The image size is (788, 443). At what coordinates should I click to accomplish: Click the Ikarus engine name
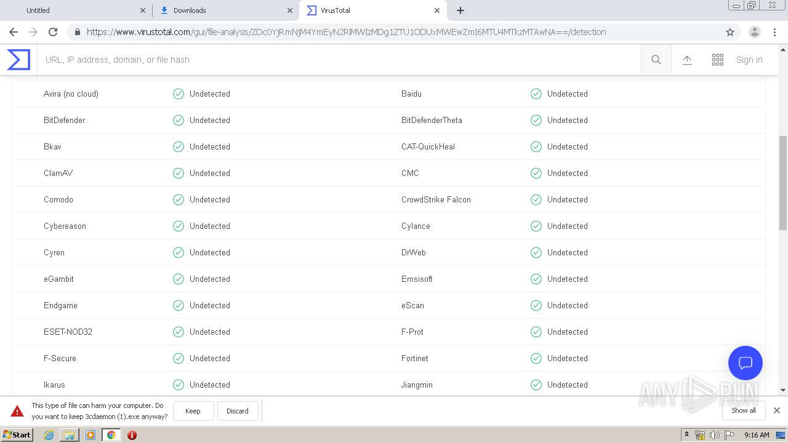pos(54,385)
